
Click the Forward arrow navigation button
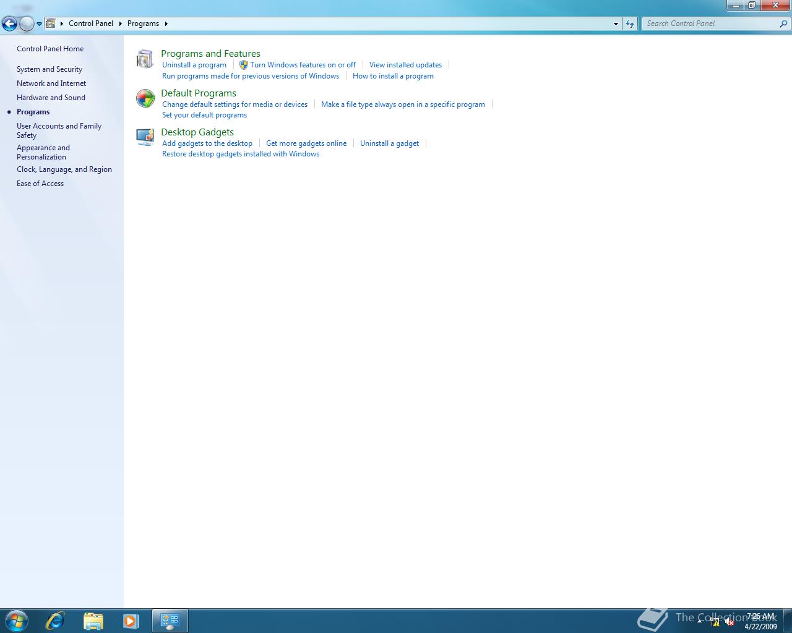pyautogui.click(x=27, y=23)
